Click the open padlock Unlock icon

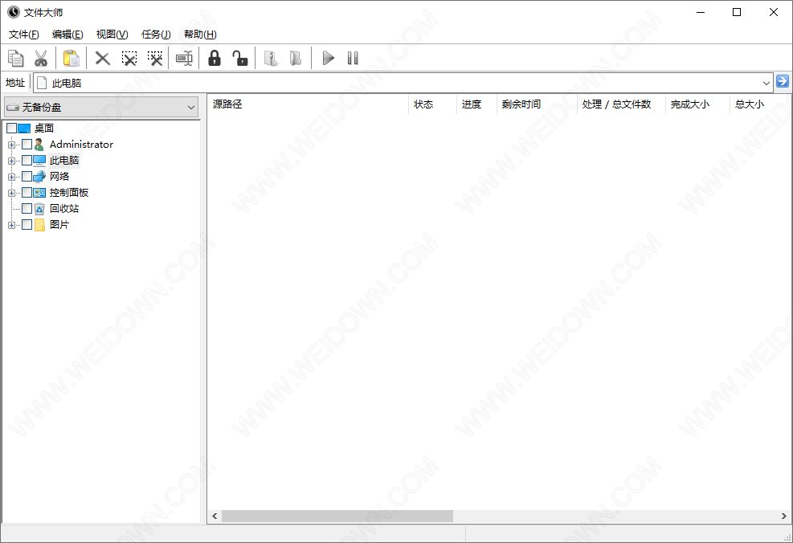point(239,58)
